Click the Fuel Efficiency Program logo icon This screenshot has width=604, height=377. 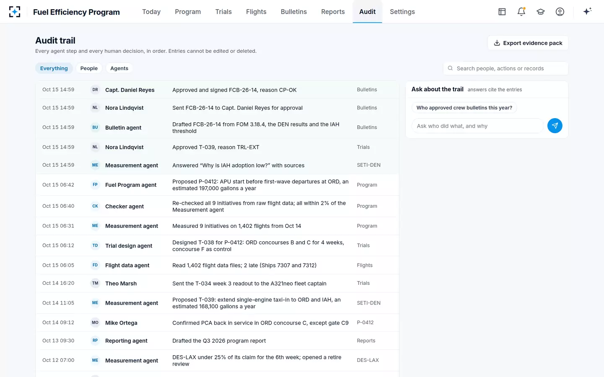[15, 12]
